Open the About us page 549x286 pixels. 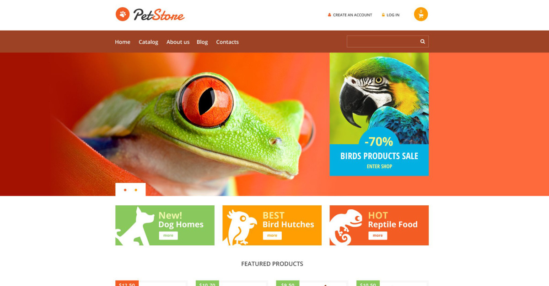click(178, 42)
